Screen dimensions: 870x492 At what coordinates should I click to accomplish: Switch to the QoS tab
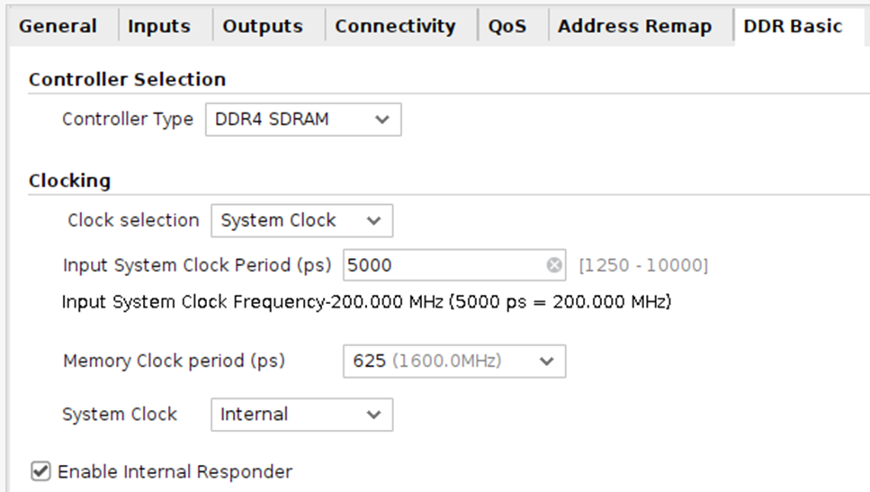pyautogui.click(x=507, y=26)
